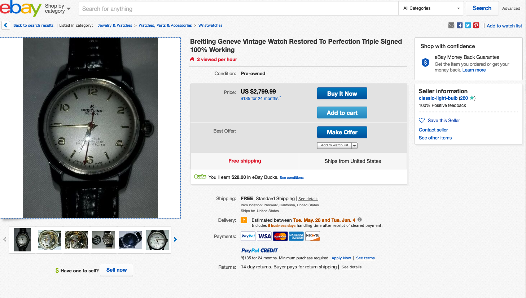Click in the Search for anything field

point(238,9)
